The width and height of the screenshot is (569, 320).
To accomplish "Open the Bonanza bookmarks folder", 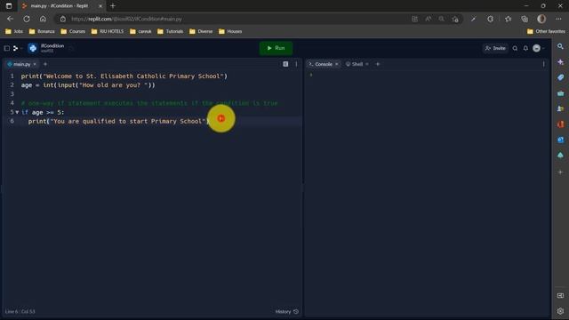I will tap(42, 32).
